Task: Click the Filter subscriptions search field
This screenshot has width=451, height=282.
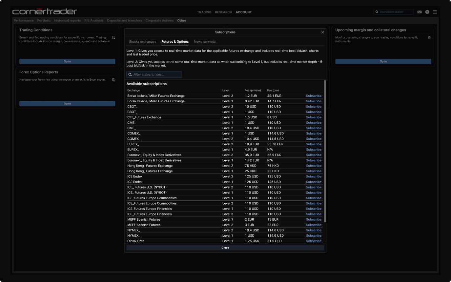Action: (154, 74)
